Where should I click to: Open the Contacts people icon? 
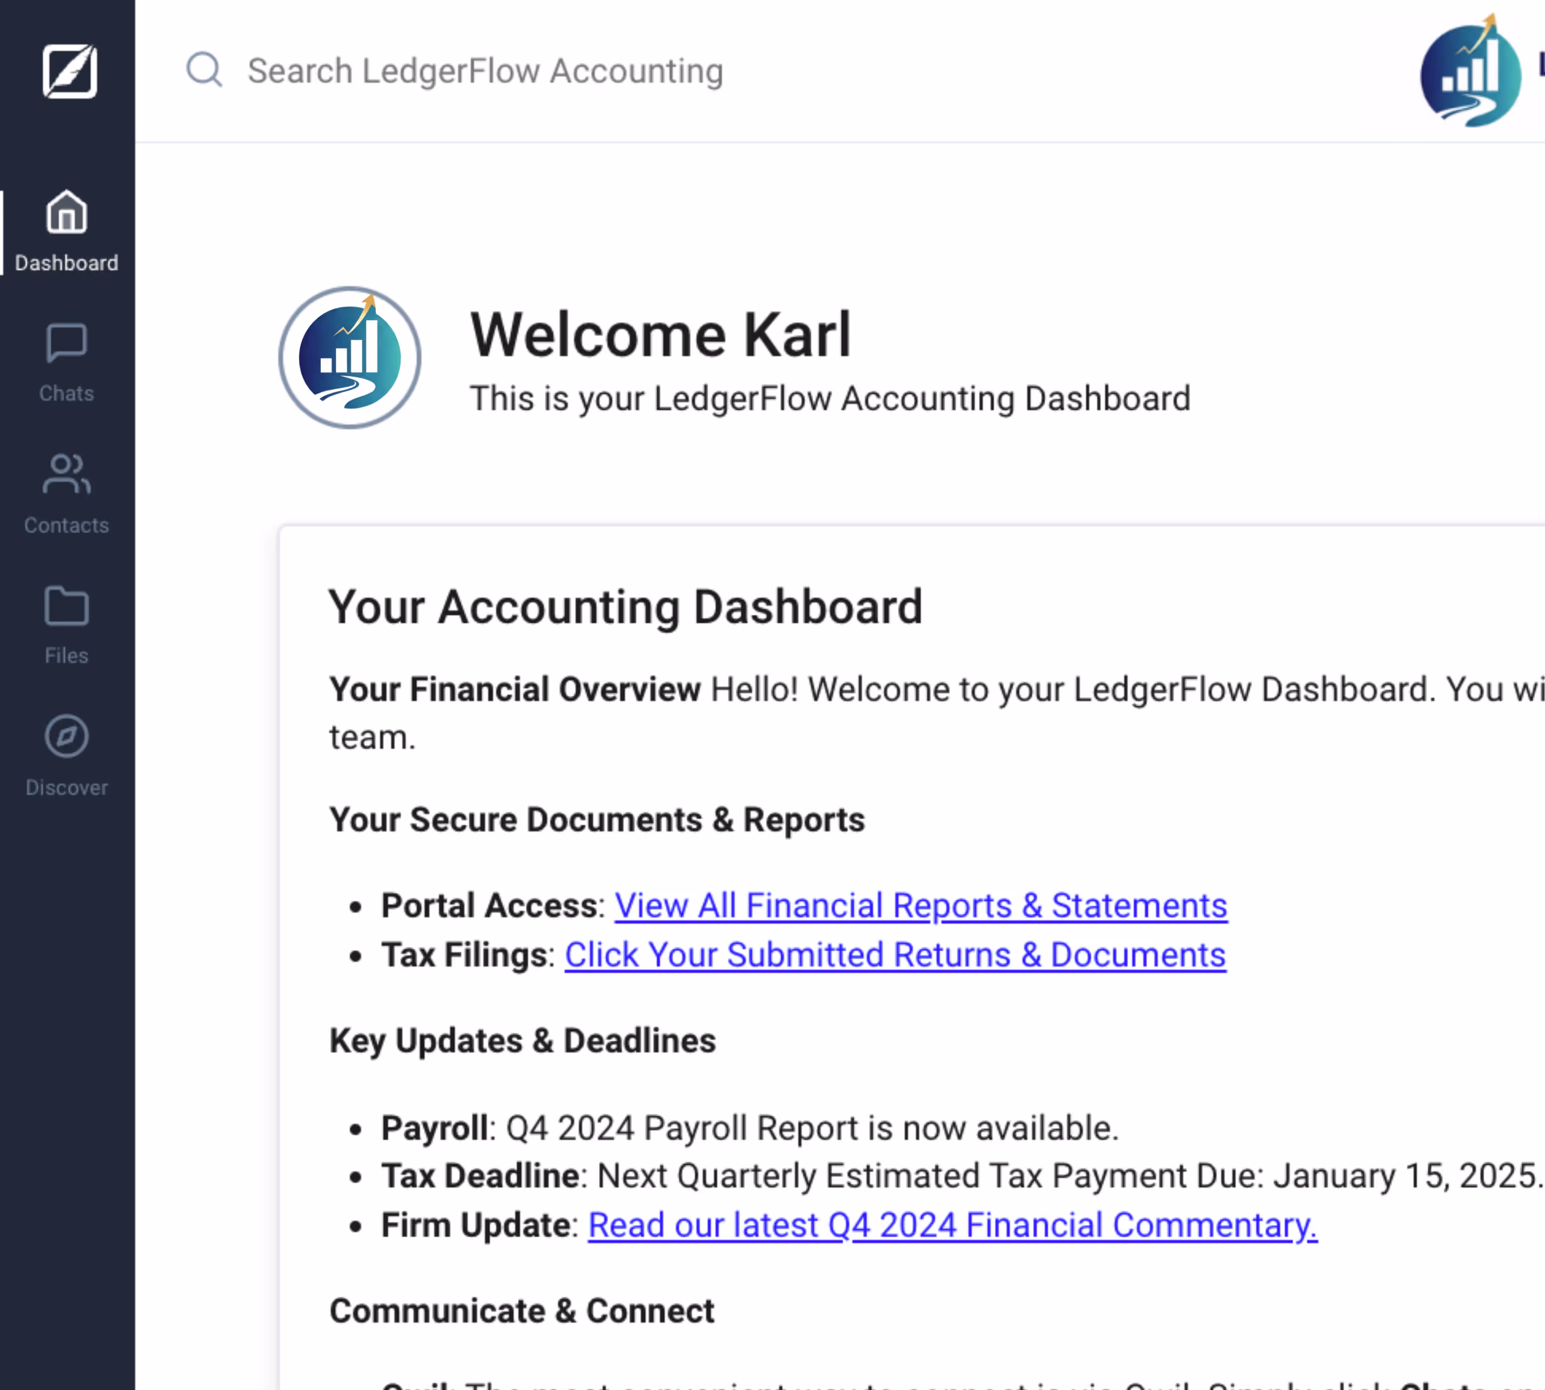[66, 474]
